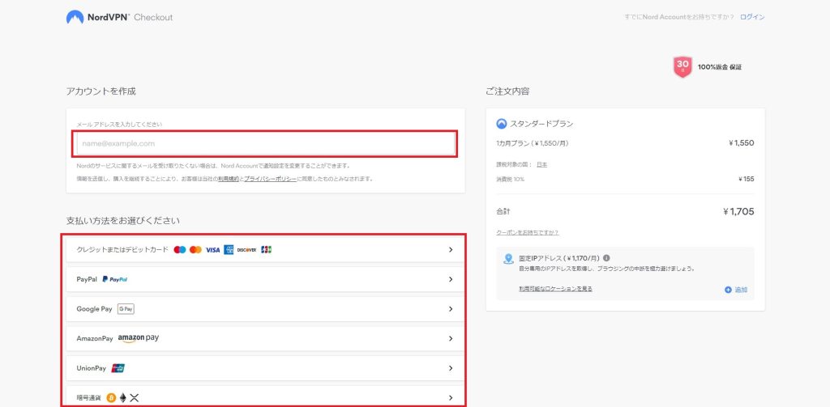Viewport: 830px width, 407px height.
Task: Click クーポンをお持ちですか？ coupon link
Action: click(x=527, y=232)
